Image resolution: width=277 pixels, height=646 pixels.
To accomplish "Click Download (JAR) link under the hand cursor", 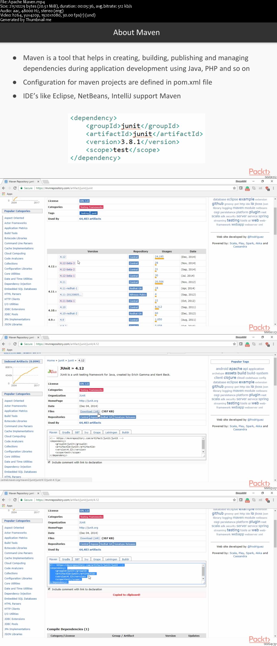I will pos(90,411).
